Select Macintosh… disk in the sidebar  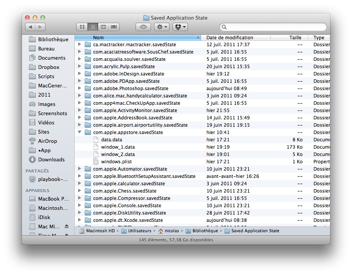[x=48, y=208]
